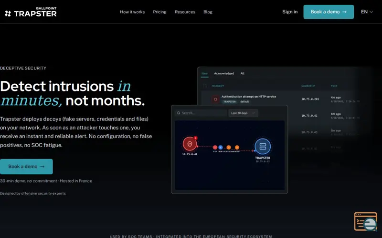This screenshot has width=382, height=238.
Task: Click attacker IP label 10.75.0.41
Action: click(190, 154)
